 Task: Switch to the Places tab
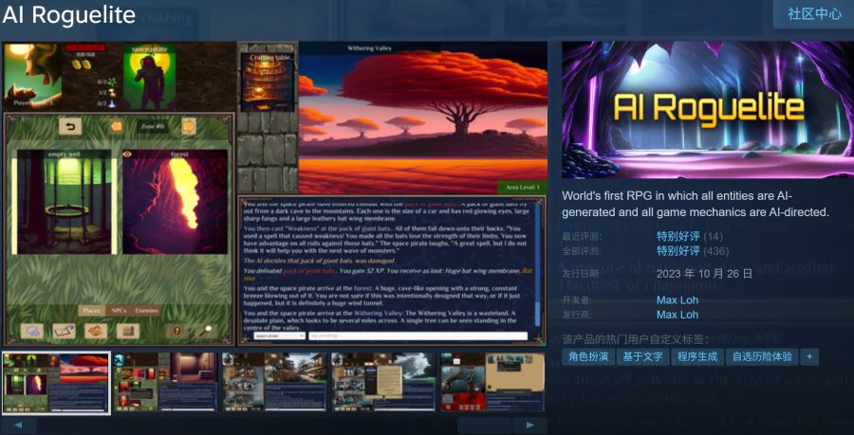pyautogui.click(x=91, y=311)
